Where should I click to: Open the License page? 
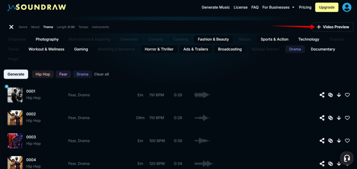(x=241, y=7)
